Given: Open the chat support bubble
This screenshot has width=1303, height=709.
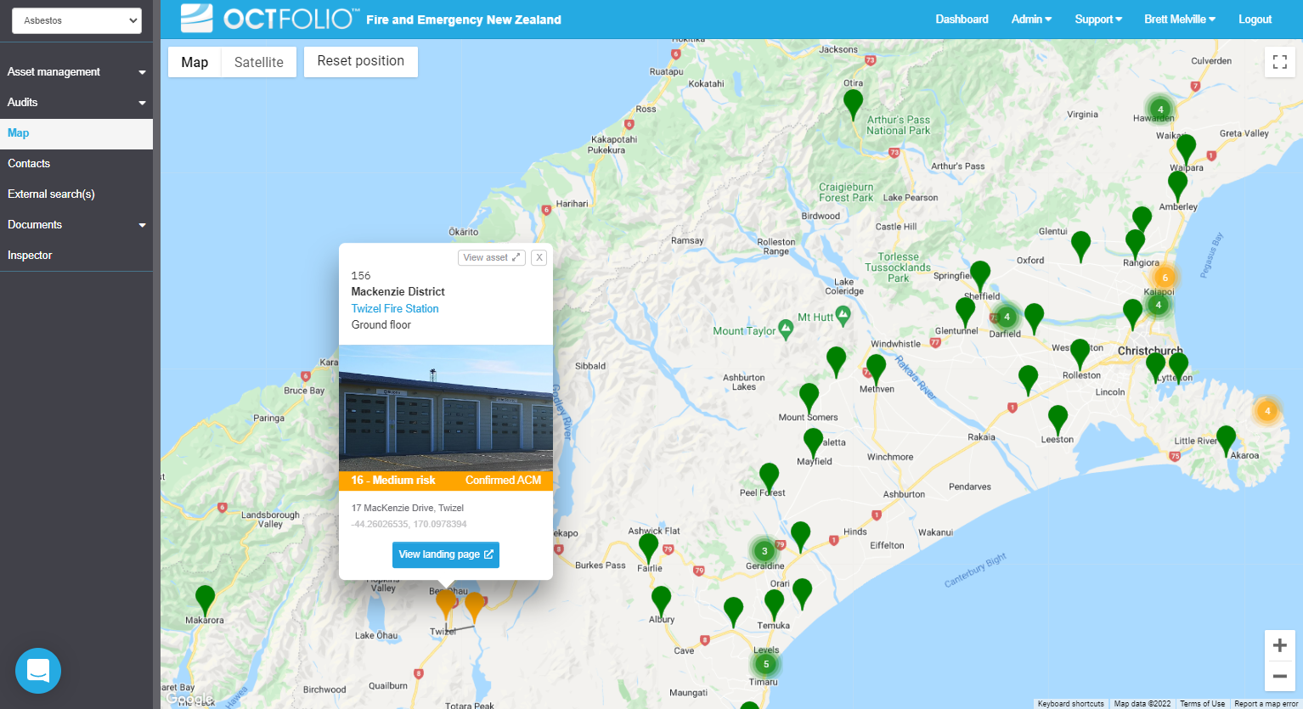Looking at the screenshot, I should (37, 671).
